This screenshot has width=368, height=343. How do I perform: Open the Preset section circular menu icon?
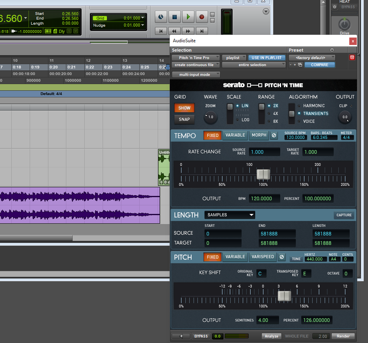[332, 50]
